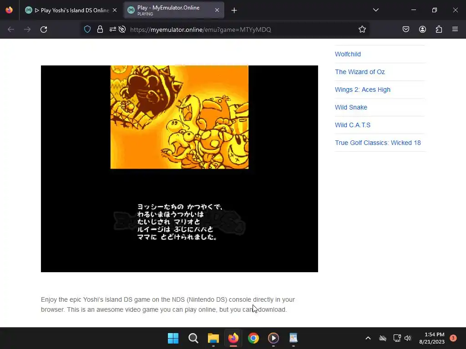Click the emulator top game screen

click(x=179, y=117)
